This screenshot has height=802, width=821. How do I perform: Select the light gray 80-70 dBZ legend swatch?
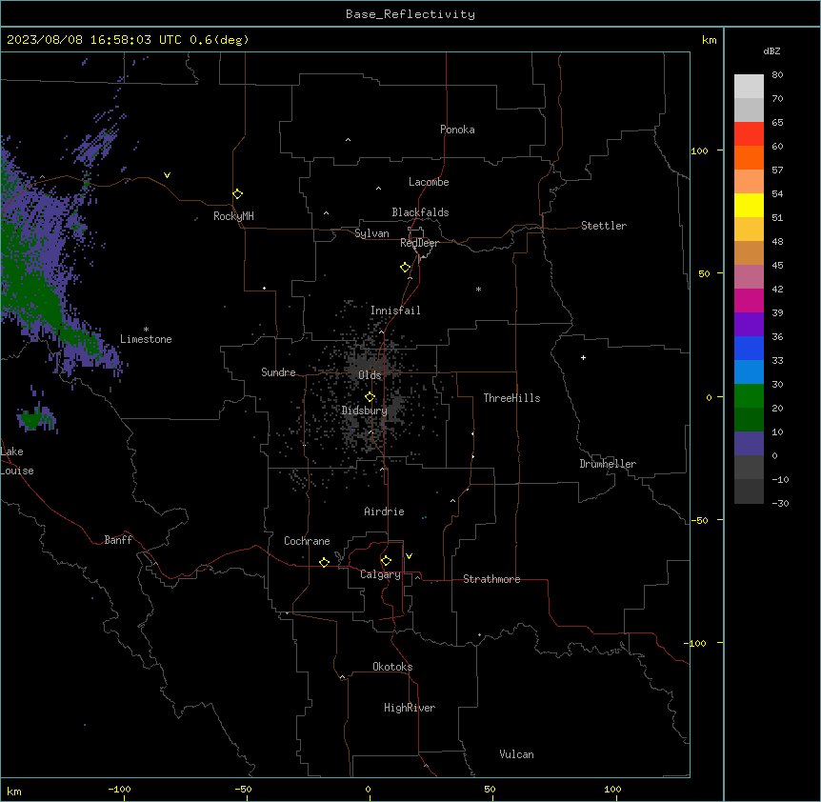pos(749,87)
